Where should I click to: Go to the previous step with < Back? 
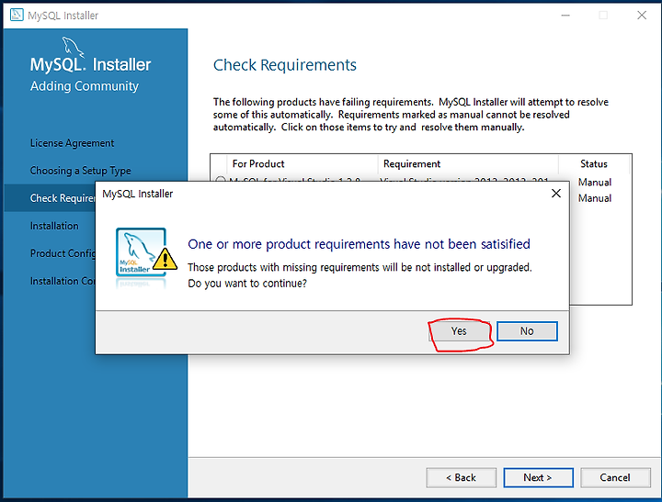tap(461, 477)
